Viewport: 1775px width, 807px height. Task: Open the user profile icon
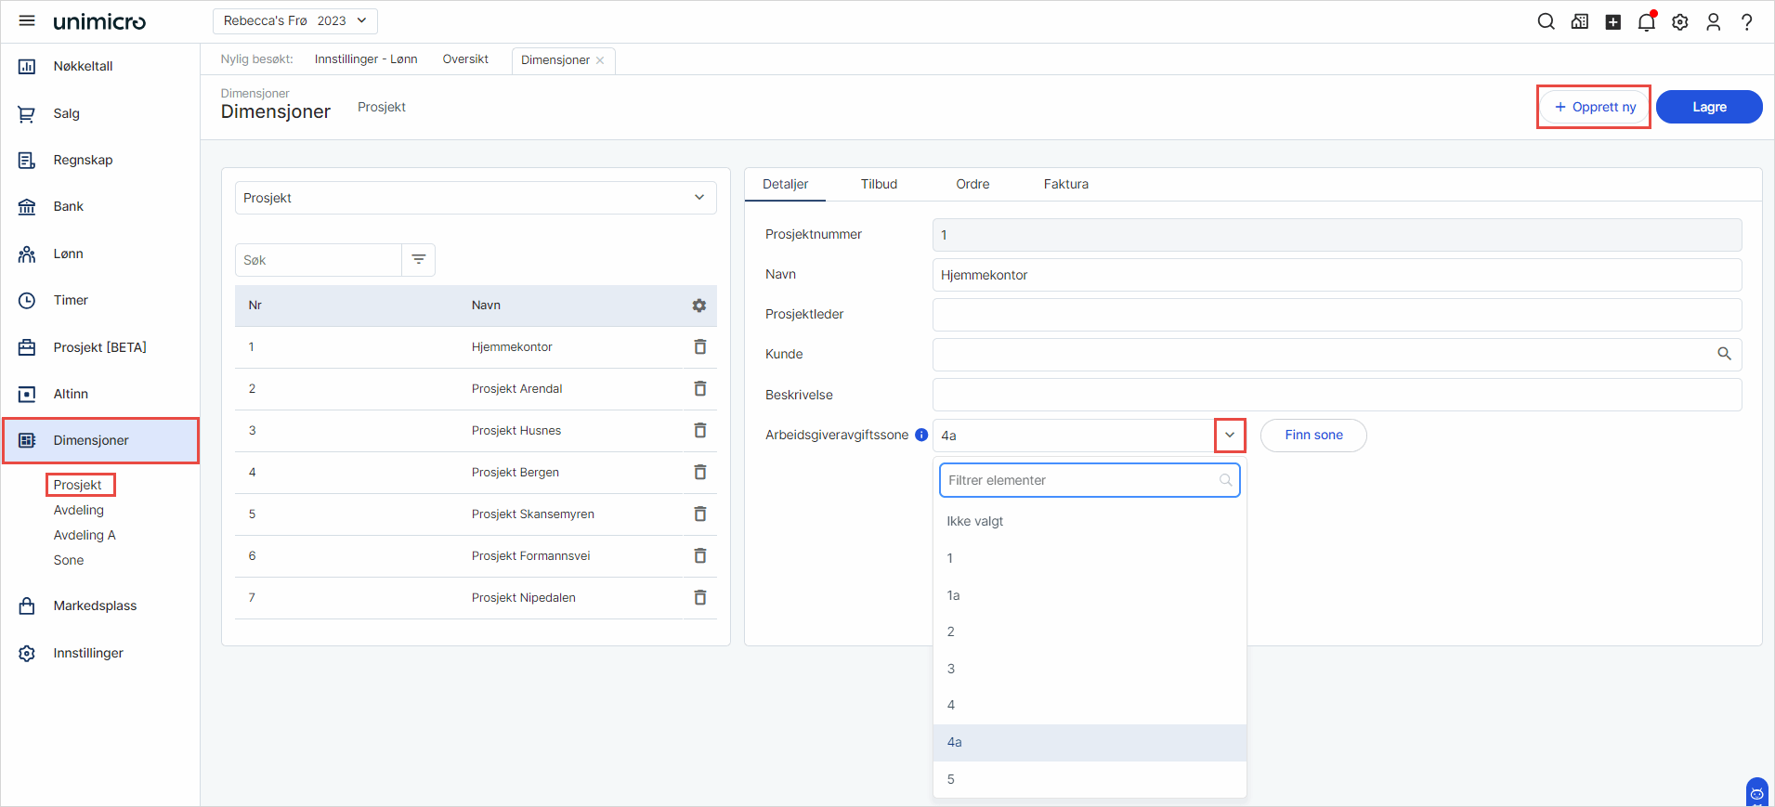[x=1714, y=21]
